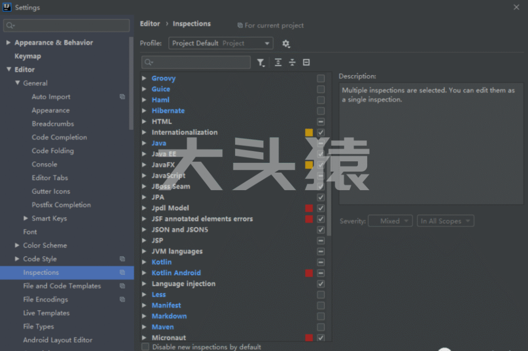Select Keymap in the settings sidebar
The height and width of the screenshot is (351, 528).
pos(28,56)
